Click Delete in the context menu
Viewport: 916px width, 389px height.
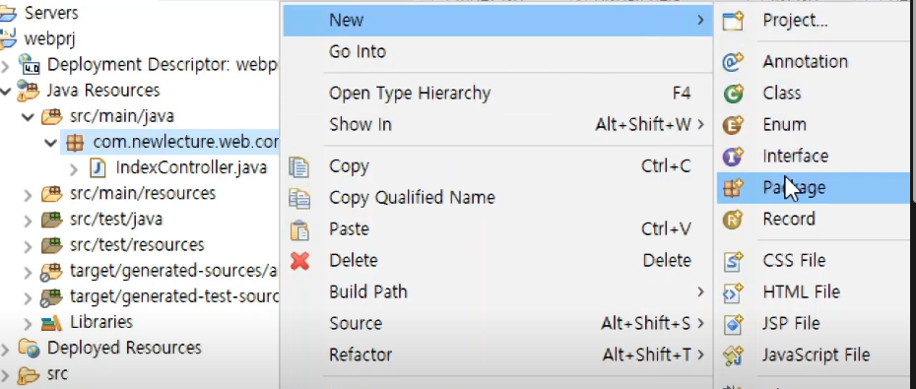tap(497, 260)
